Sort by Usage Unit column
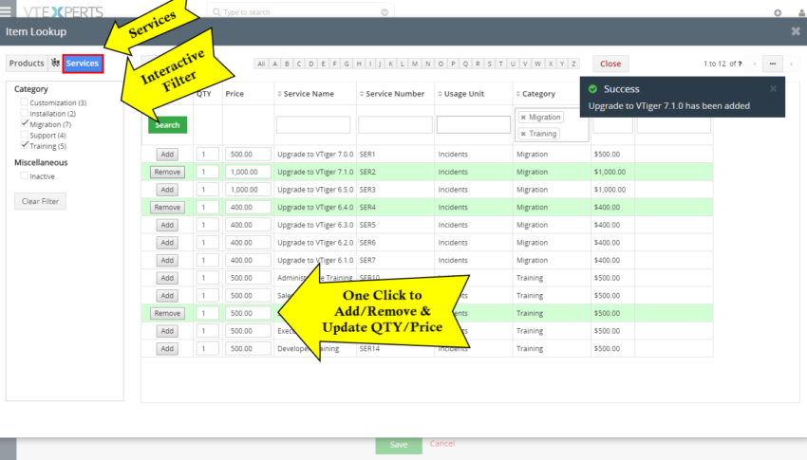This screenshot has width=807, height=460. pyautogui.click(x=460, y=94)
